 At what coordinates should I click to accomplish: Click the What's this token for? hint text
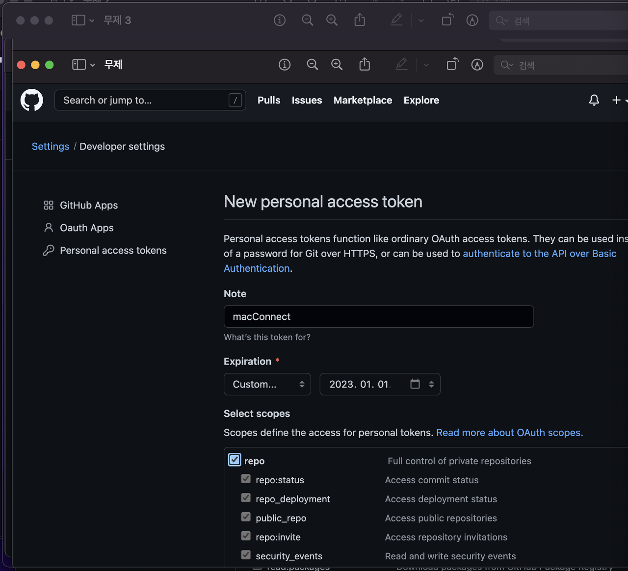[267, 337]
